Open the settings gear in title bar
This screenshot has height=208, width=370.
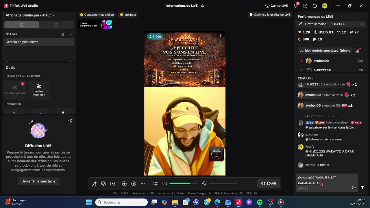(315, 6)
